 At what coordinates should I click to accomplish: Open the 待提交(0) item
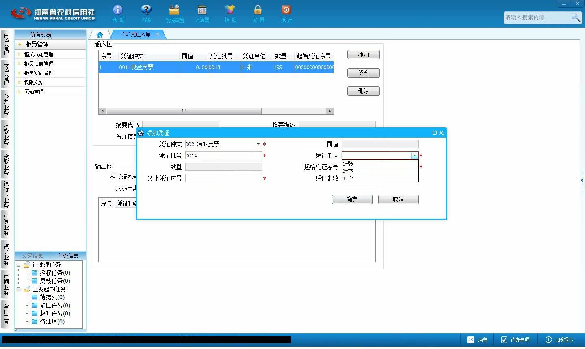click(52, 297)
